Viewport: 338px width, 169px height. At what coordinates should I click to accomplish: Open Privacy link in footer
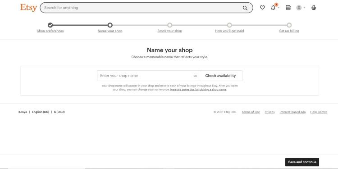(269, 112)
